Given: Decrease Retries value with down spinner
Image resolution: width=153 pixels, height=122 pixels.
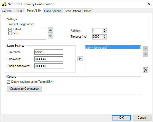Looking at the screenshot, I should pos(104,32).
